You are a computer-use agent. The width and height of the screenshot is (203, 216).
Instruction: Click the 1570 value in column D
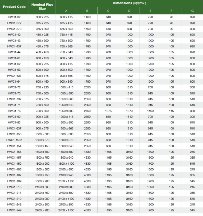129,111
